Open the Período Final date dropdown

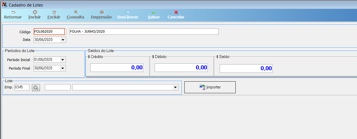pyautogui.click(x=63, y=69)
